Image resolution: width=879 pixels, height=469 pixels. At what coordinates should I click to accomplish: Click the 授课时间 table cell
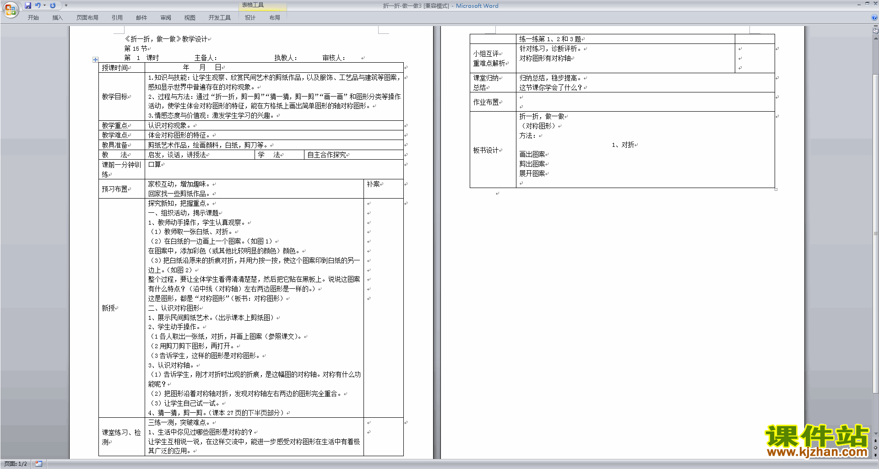pyautogui.click(x=121, y=68)
